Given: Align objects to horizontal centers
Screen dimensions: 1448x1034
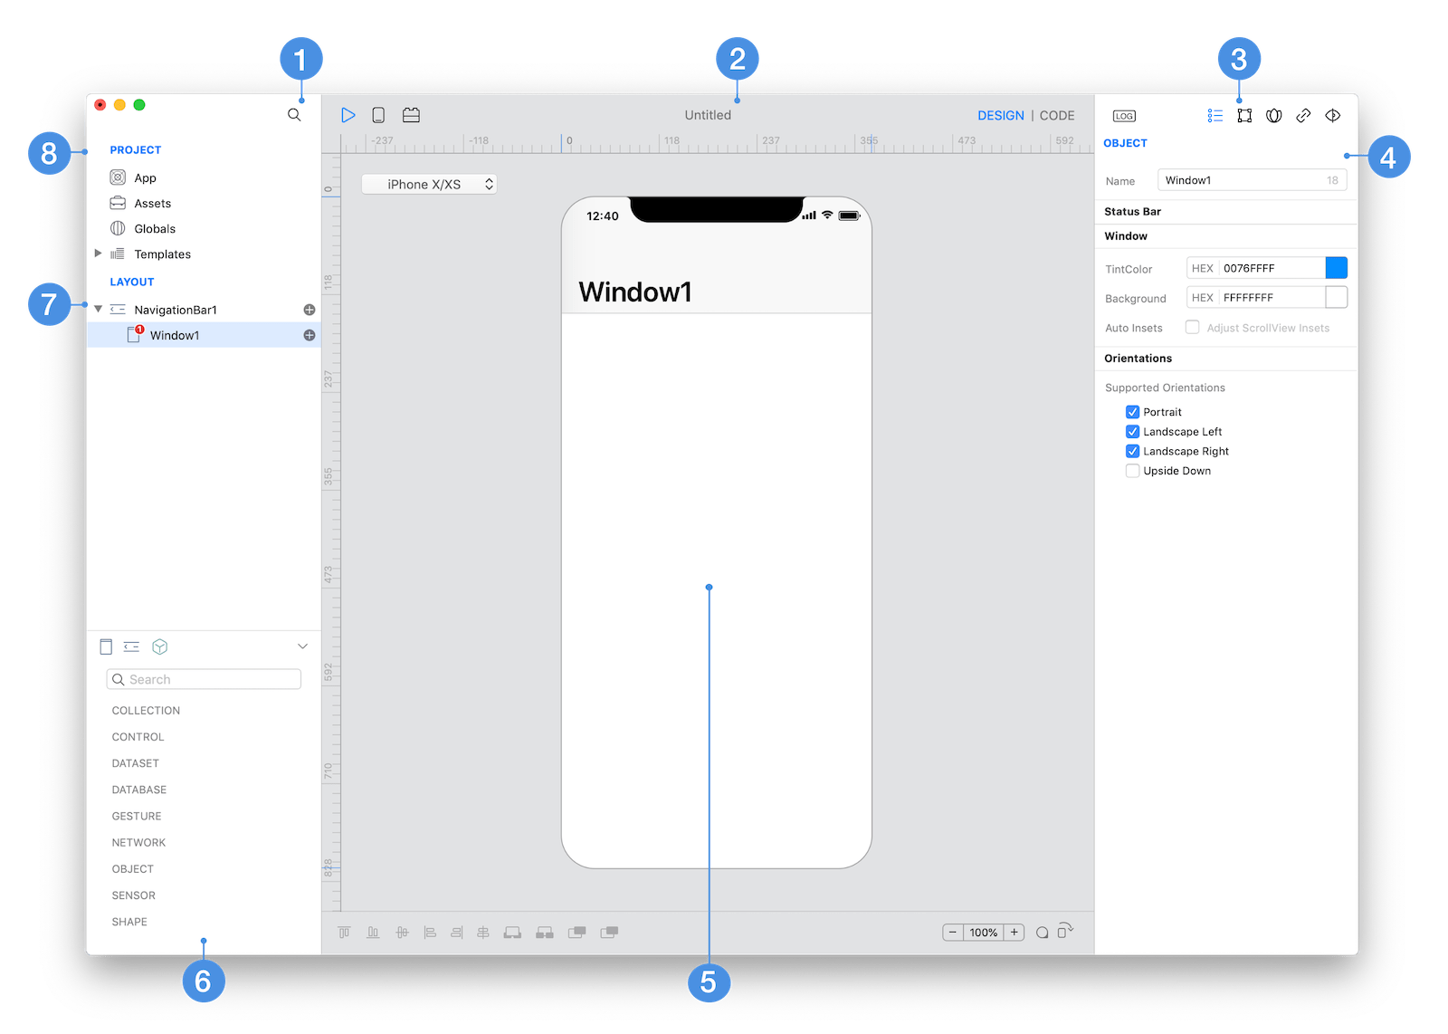Looking at the screenshot, I should click(483, 933).
